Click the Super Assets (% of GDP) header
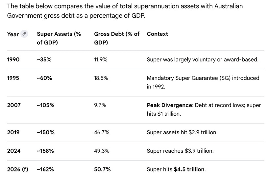 pyautogui.click(x=59, y=38)
